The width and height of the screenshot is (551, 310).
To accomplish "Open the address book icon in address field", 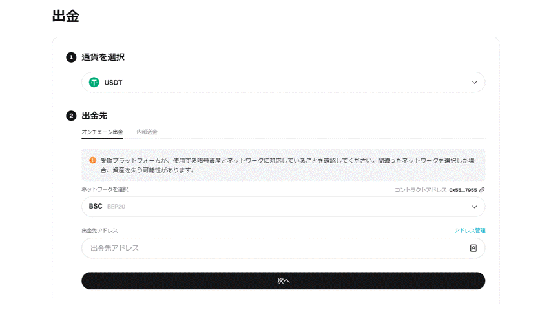I will click(473, 248).
